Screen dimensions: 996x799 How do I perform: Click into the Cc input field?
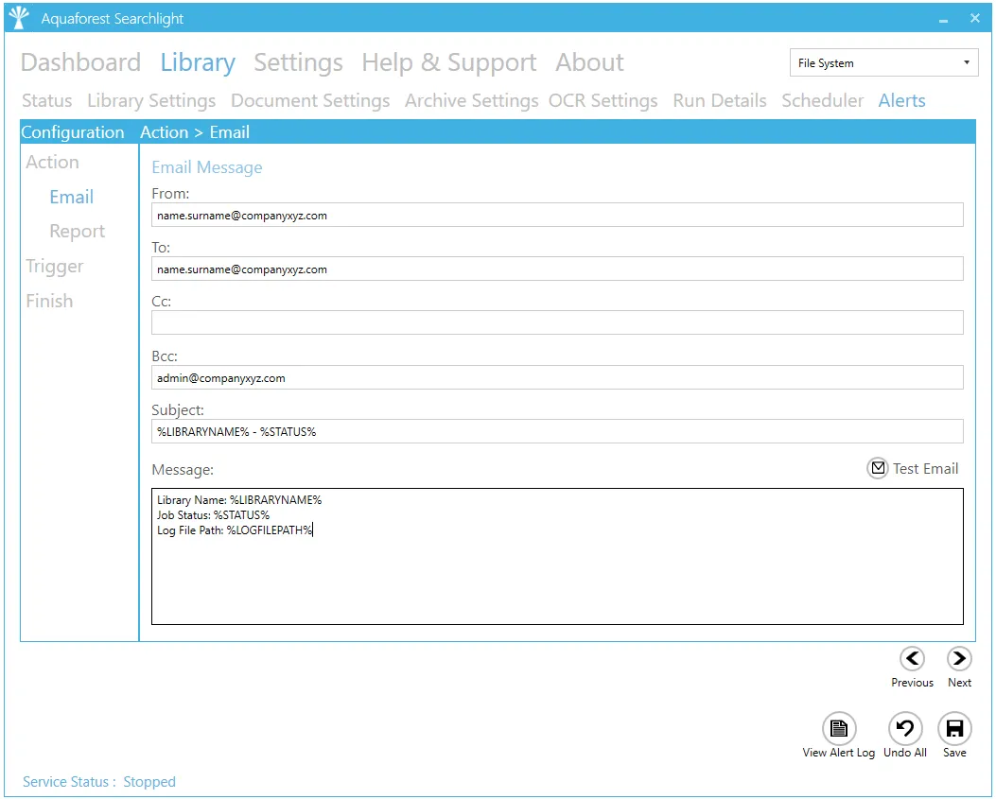click(557, 323)
